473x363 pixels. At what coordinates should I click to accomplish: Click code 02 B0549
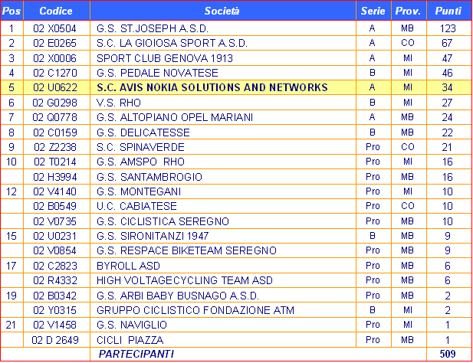pyautogui.click(x=55, y=206)
